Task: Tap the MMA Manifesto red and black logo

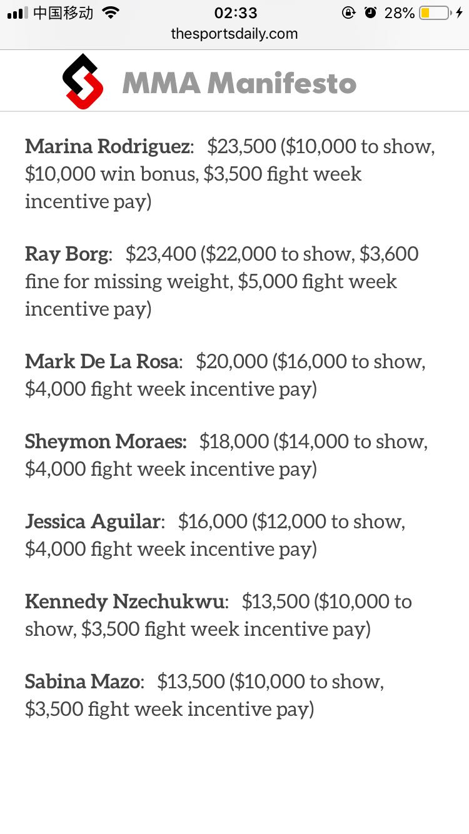Action: pos(83,82)
